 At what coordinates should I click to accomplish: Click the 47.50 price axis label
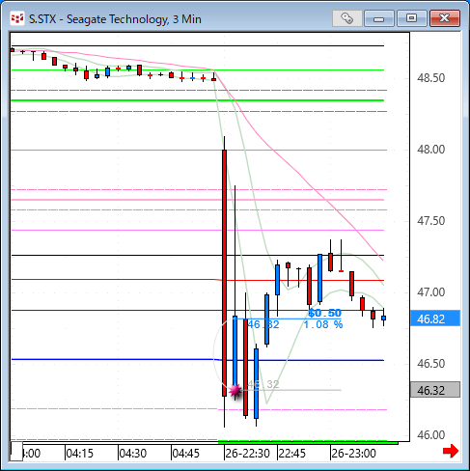click(x=430, y=221)
